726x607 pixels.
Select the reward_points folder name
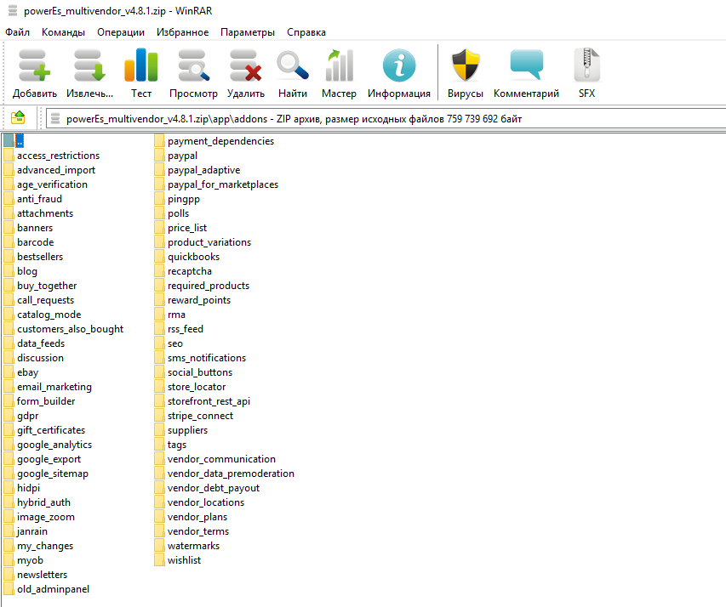[199, 300]
